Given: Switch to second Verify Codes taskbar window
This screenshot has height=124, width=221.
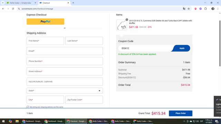Looking at the screenshot, I should pos(121,121).
